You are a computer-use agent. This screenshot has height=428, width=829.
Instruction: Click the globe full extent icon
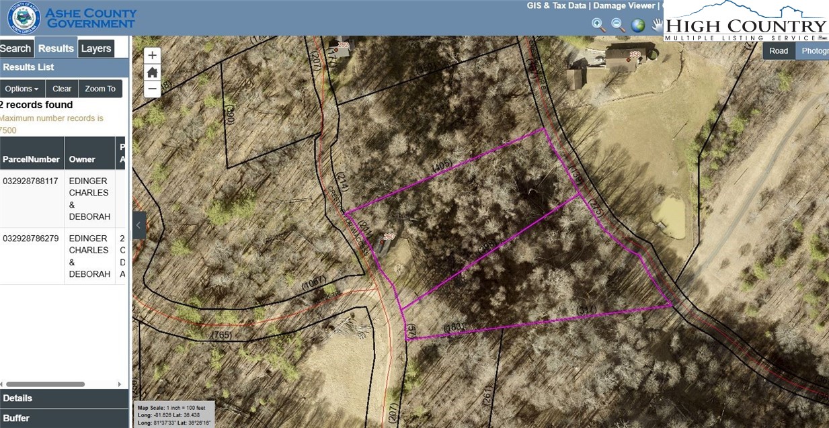point(638,26)
